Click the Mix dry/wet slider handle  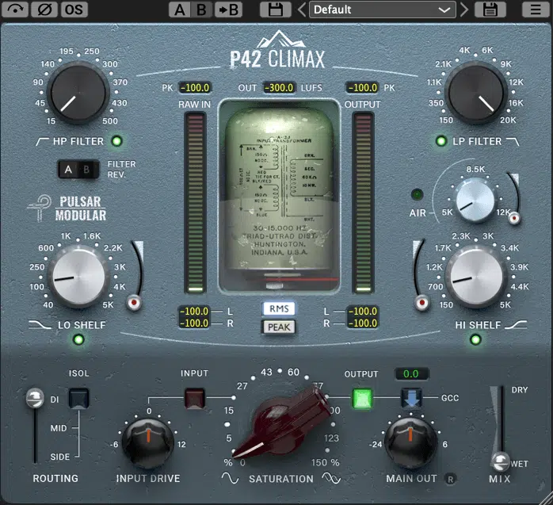pyautogui.click(x=498, y=462)
